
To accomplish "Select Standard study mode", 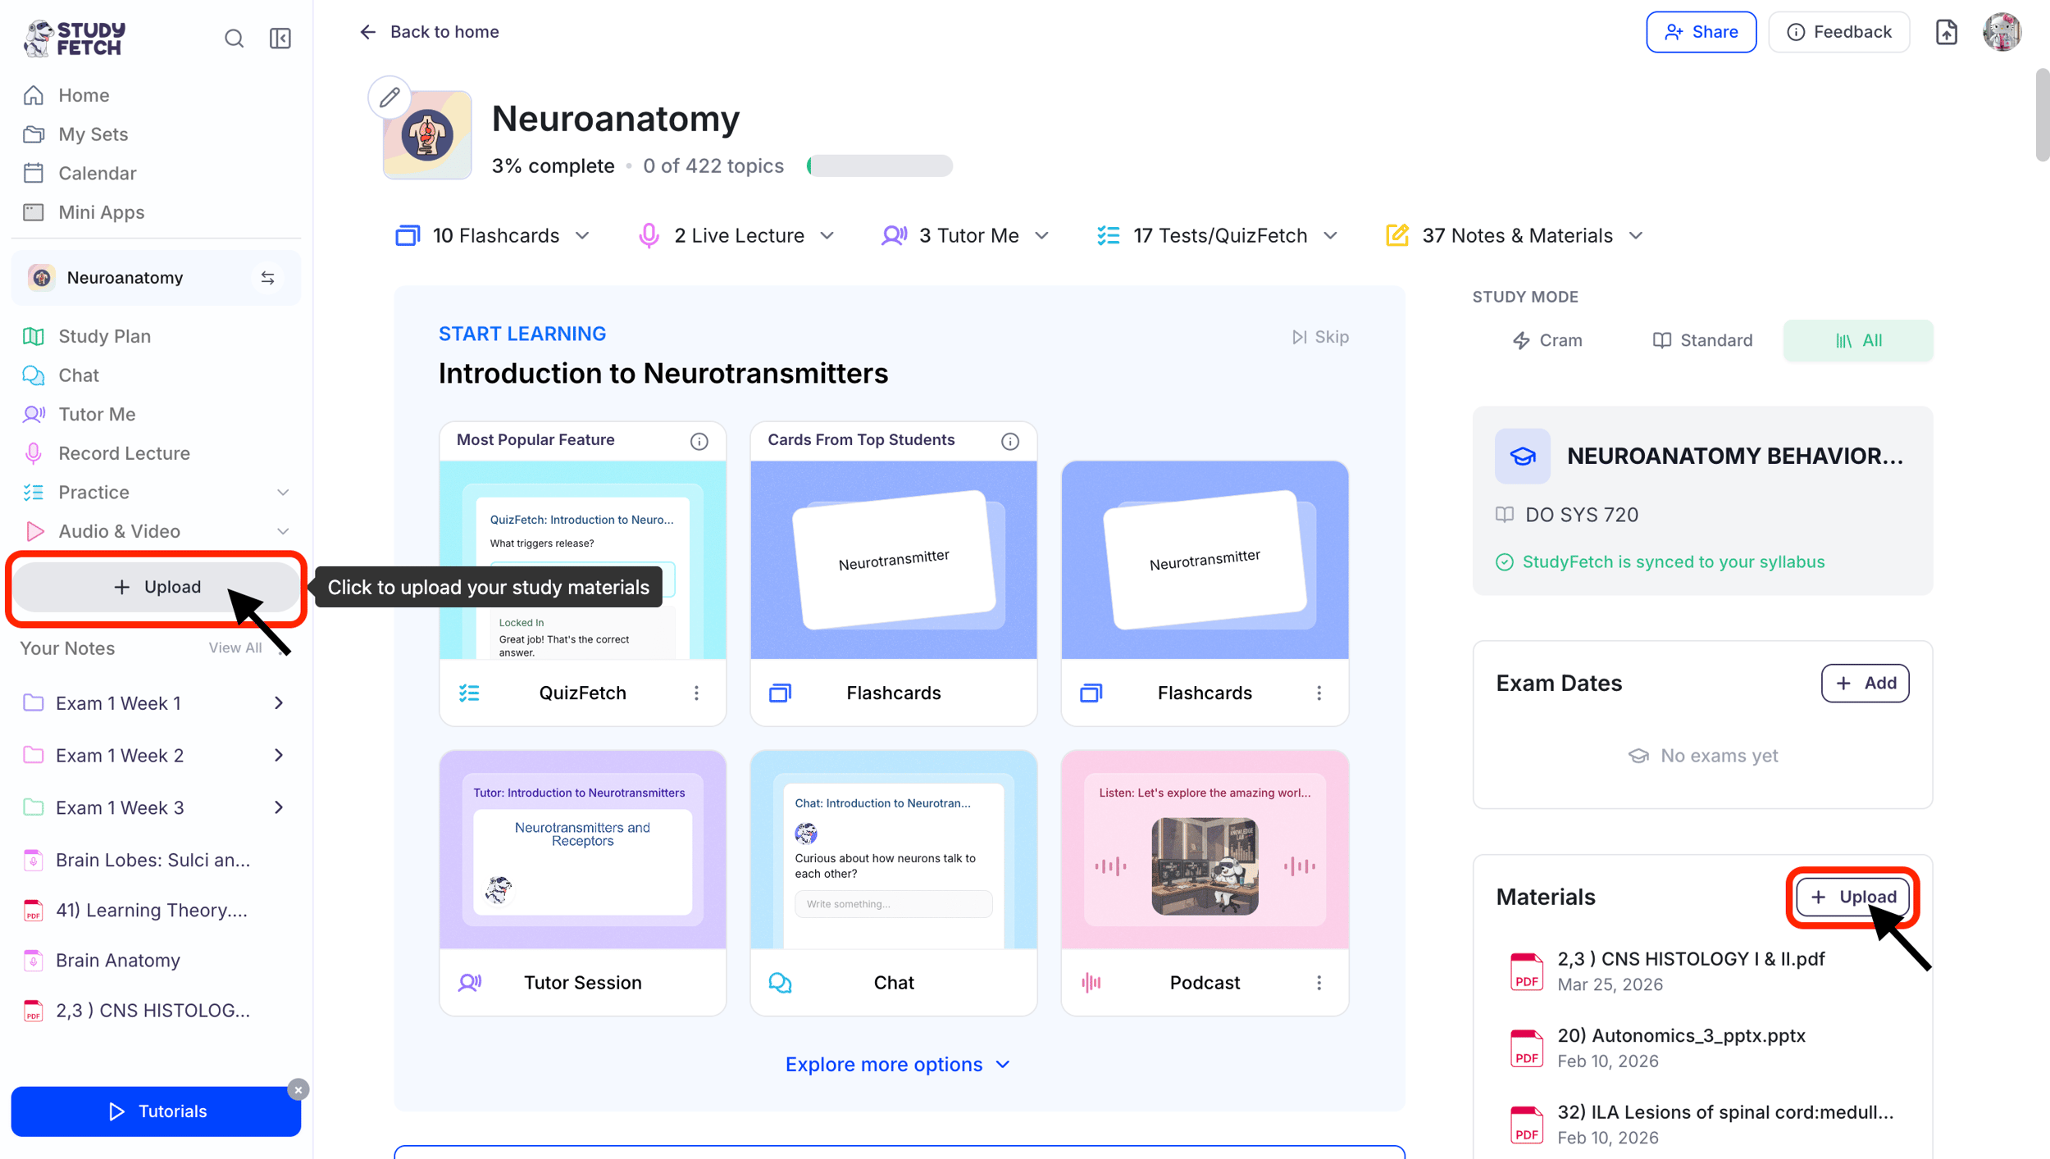I will coord(1702,341).
